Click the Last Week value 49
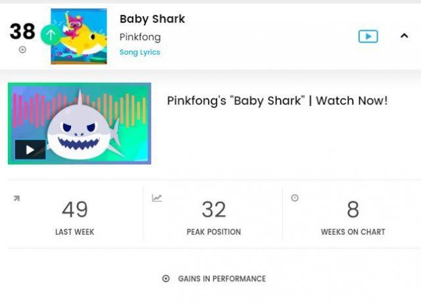 pos(74,210)
